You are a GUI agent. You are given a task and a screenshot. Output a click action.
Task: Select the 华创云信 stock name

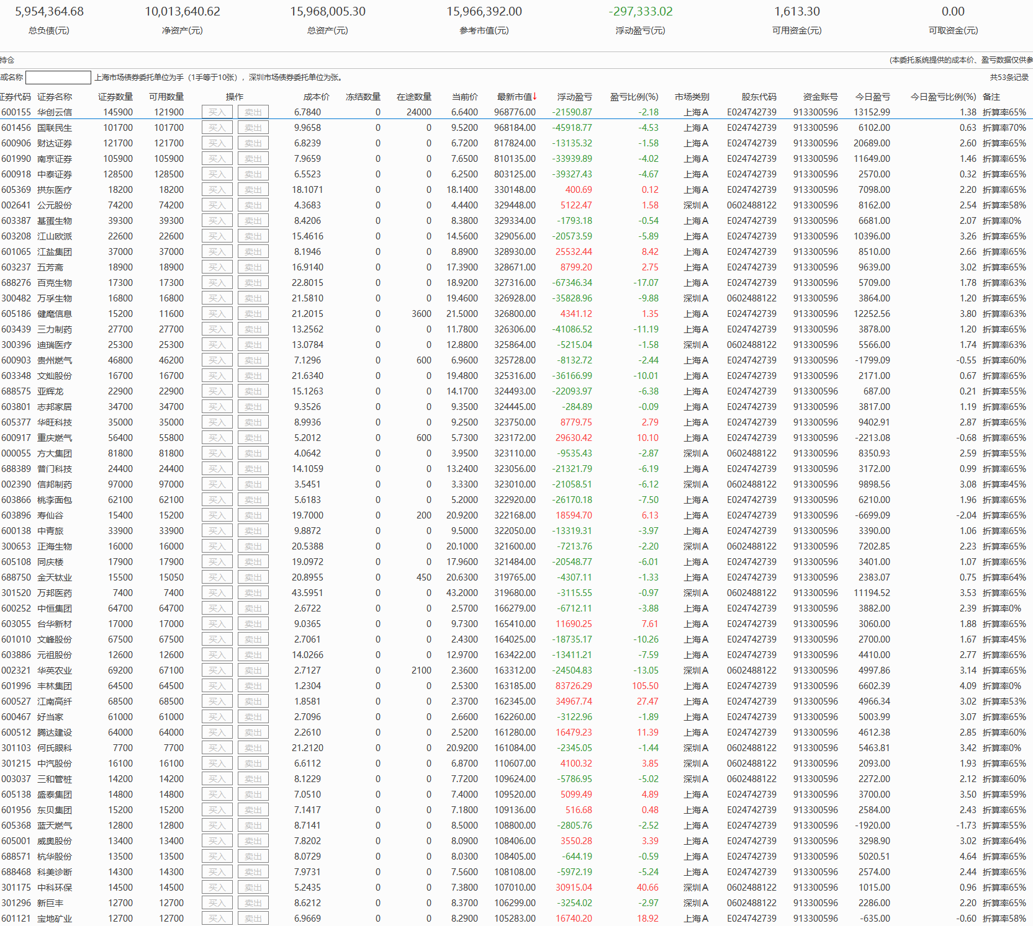(x=55, y=112)
